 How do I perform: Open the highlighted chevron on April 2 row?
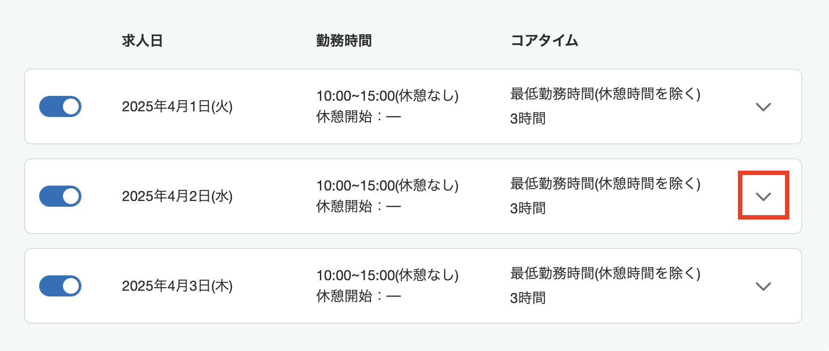coord(763,196)
